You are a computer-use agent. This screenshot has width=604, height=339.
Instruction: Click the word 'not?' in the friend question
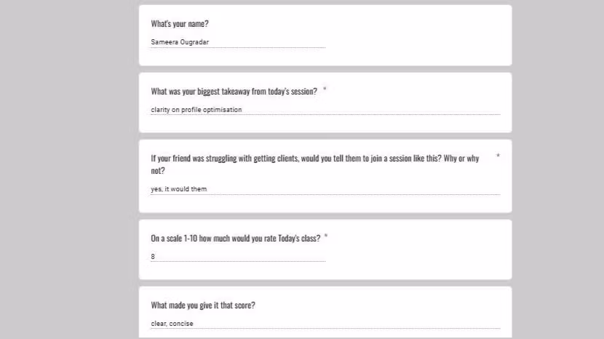point(158,171)
